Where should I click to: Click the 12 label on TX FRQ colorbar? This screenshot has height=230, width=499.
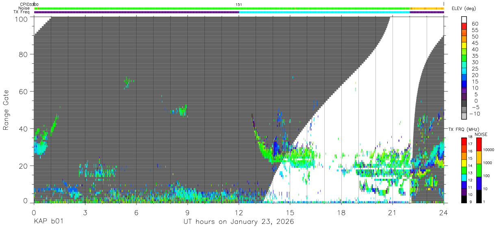coord(470,180)
